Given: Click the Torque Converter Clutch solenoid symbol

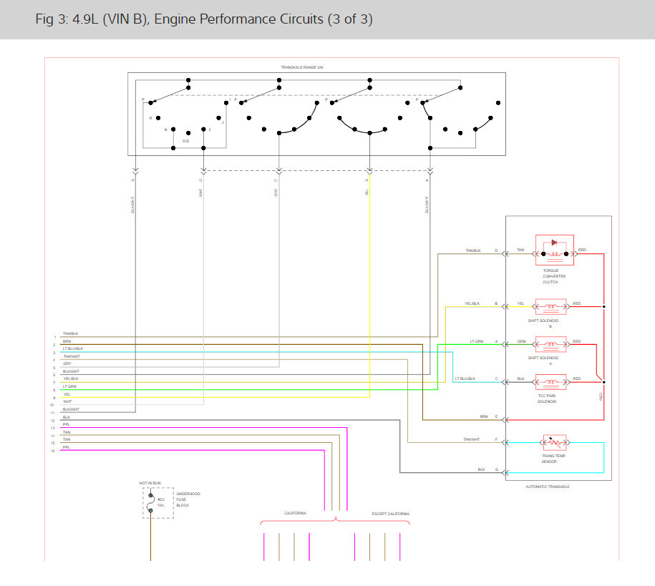Looking at the screenshot, I should point(554,250).
